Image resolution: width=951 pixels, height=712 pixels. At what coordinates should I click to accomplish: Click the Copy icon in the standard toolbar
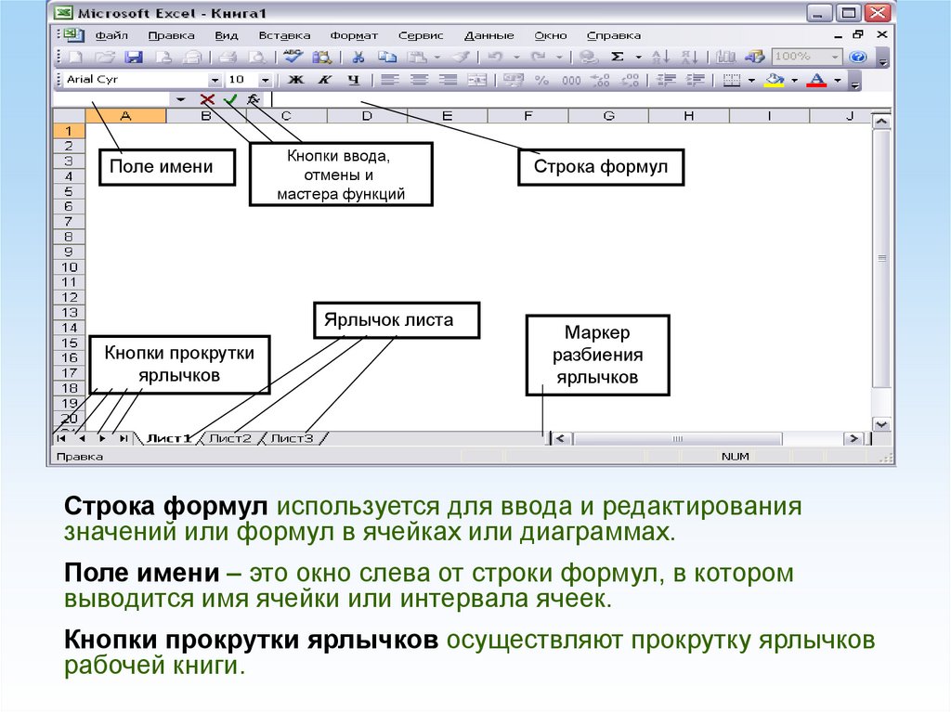[387, 58]
